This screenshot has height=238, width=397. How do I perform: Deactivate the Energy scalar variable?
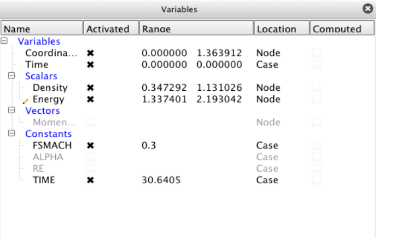[x=91, y=100]
